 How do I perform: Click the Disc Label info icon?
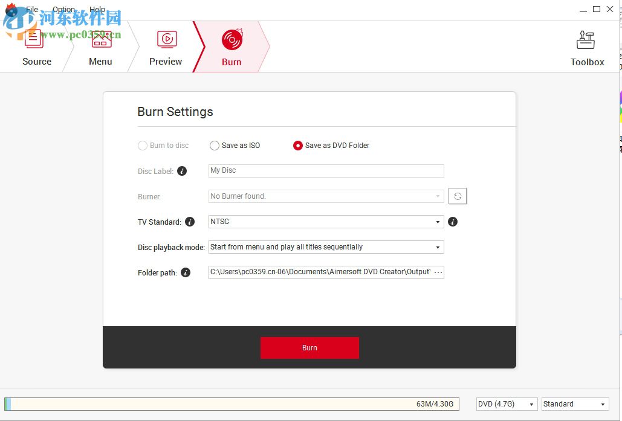[182, 171]
